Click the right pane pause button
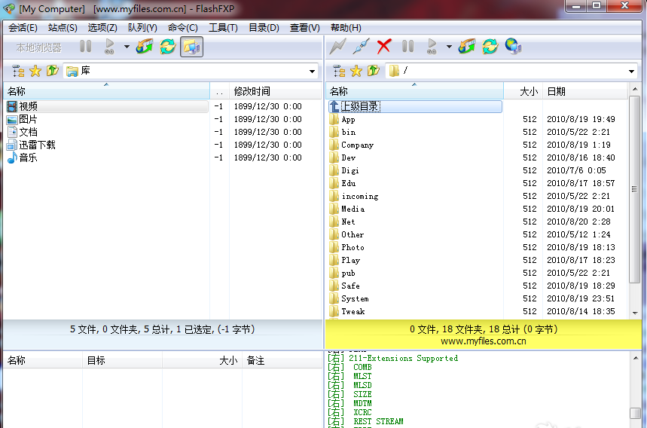647x428 pixels. pos(407,46)
